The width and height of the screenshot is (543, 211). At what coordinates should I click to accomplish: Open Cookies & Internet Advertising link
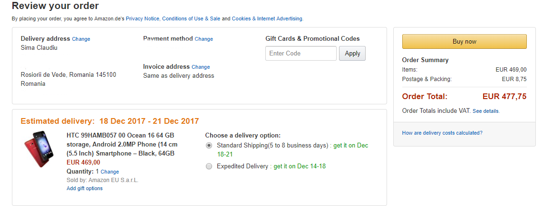pyautogui.click(x=267, y=18)
